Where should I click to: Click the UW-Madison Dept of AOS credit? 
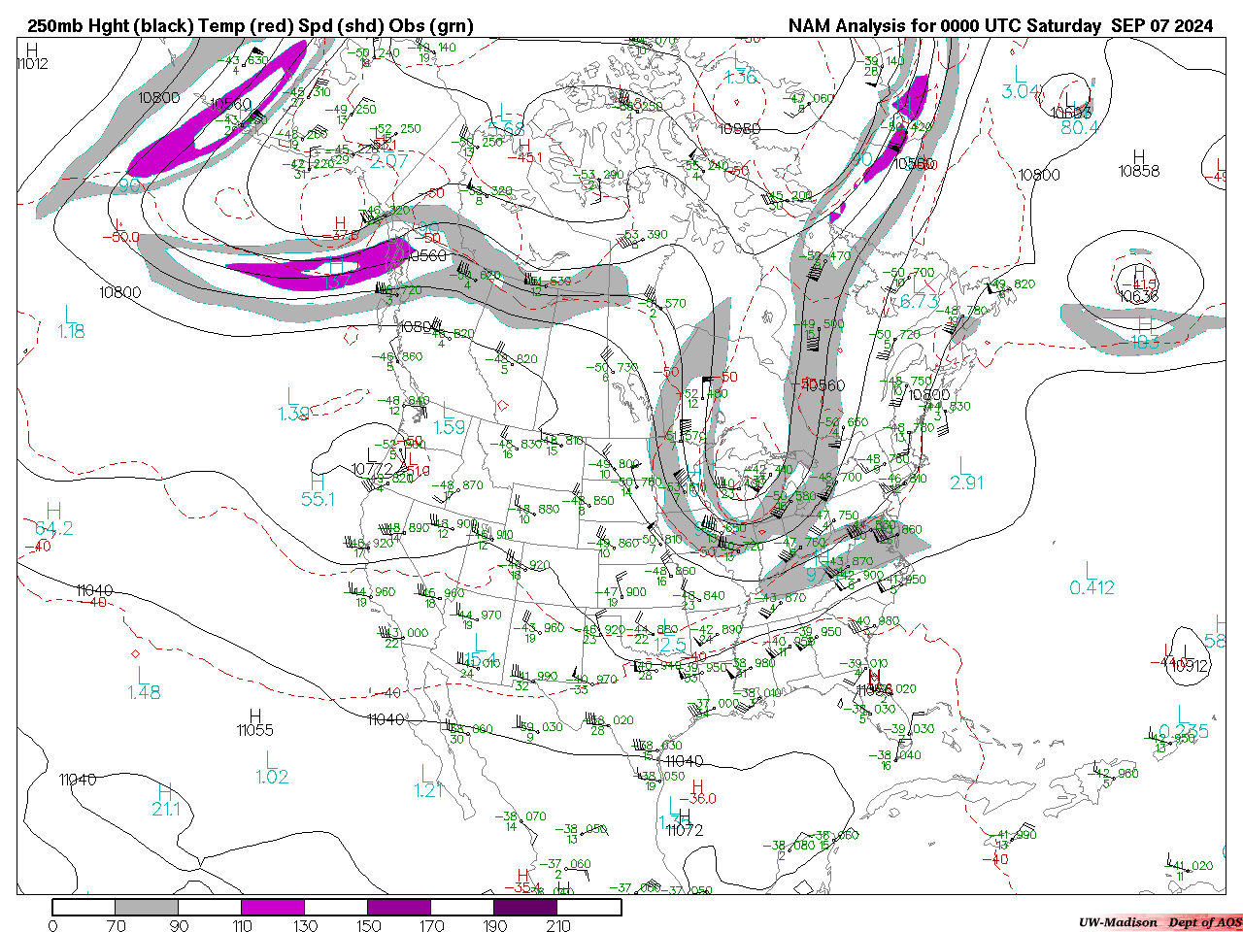click(x=1159, y=922)
